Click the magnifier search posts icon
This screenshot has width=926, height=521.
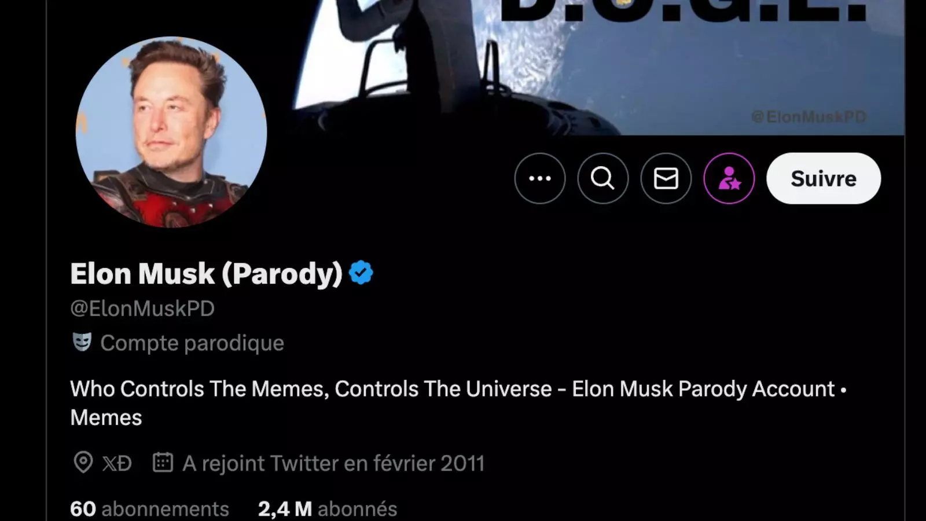602,178
